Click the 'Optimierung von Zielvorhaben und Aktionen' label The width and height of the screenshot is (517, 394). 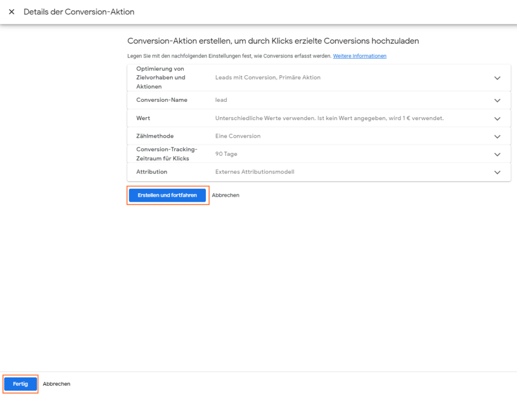(x=161, y=77)
